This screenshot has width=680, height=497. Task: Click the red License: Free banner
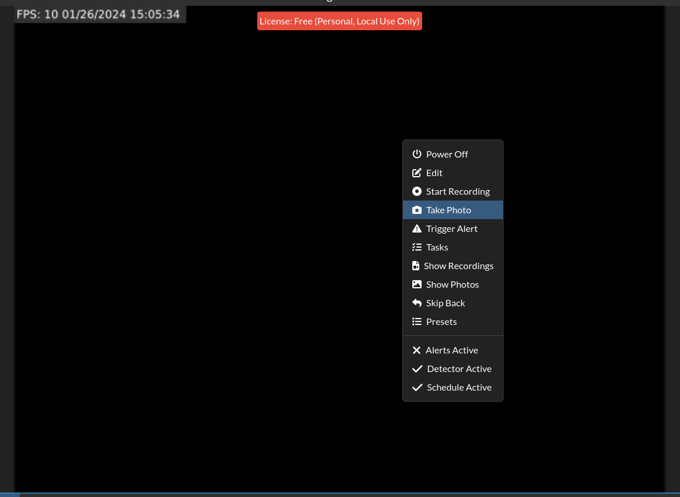[x=340, y=21]
